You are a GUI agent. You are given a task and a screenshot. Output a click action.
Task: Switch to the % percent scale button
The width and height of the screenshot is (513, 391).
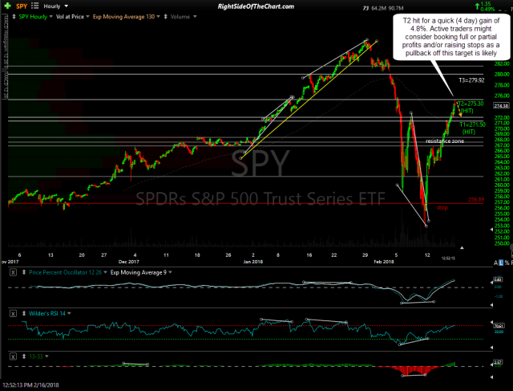coord(507,263)
